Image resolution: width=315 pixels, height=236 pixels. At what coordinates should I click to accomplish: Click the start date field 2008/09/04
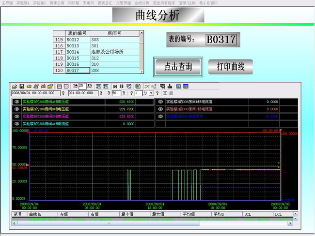pos(36,93)
